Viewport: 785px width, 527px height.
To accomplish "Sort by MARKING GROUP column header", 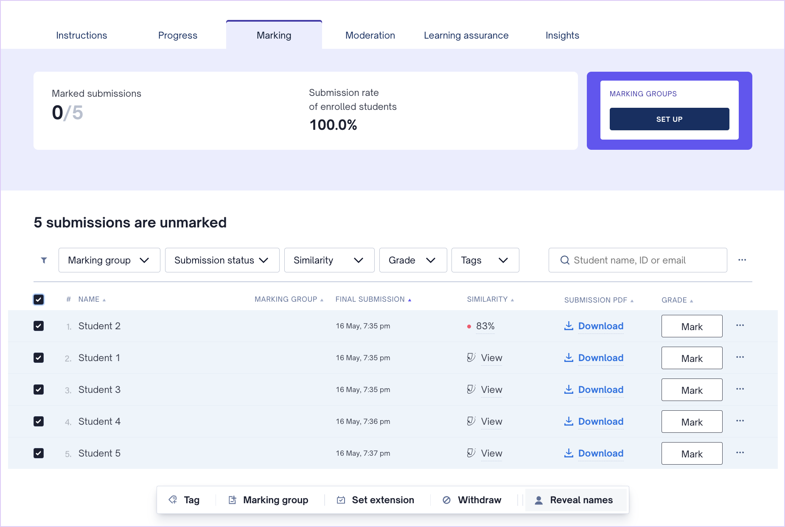I will coord(289,300).
